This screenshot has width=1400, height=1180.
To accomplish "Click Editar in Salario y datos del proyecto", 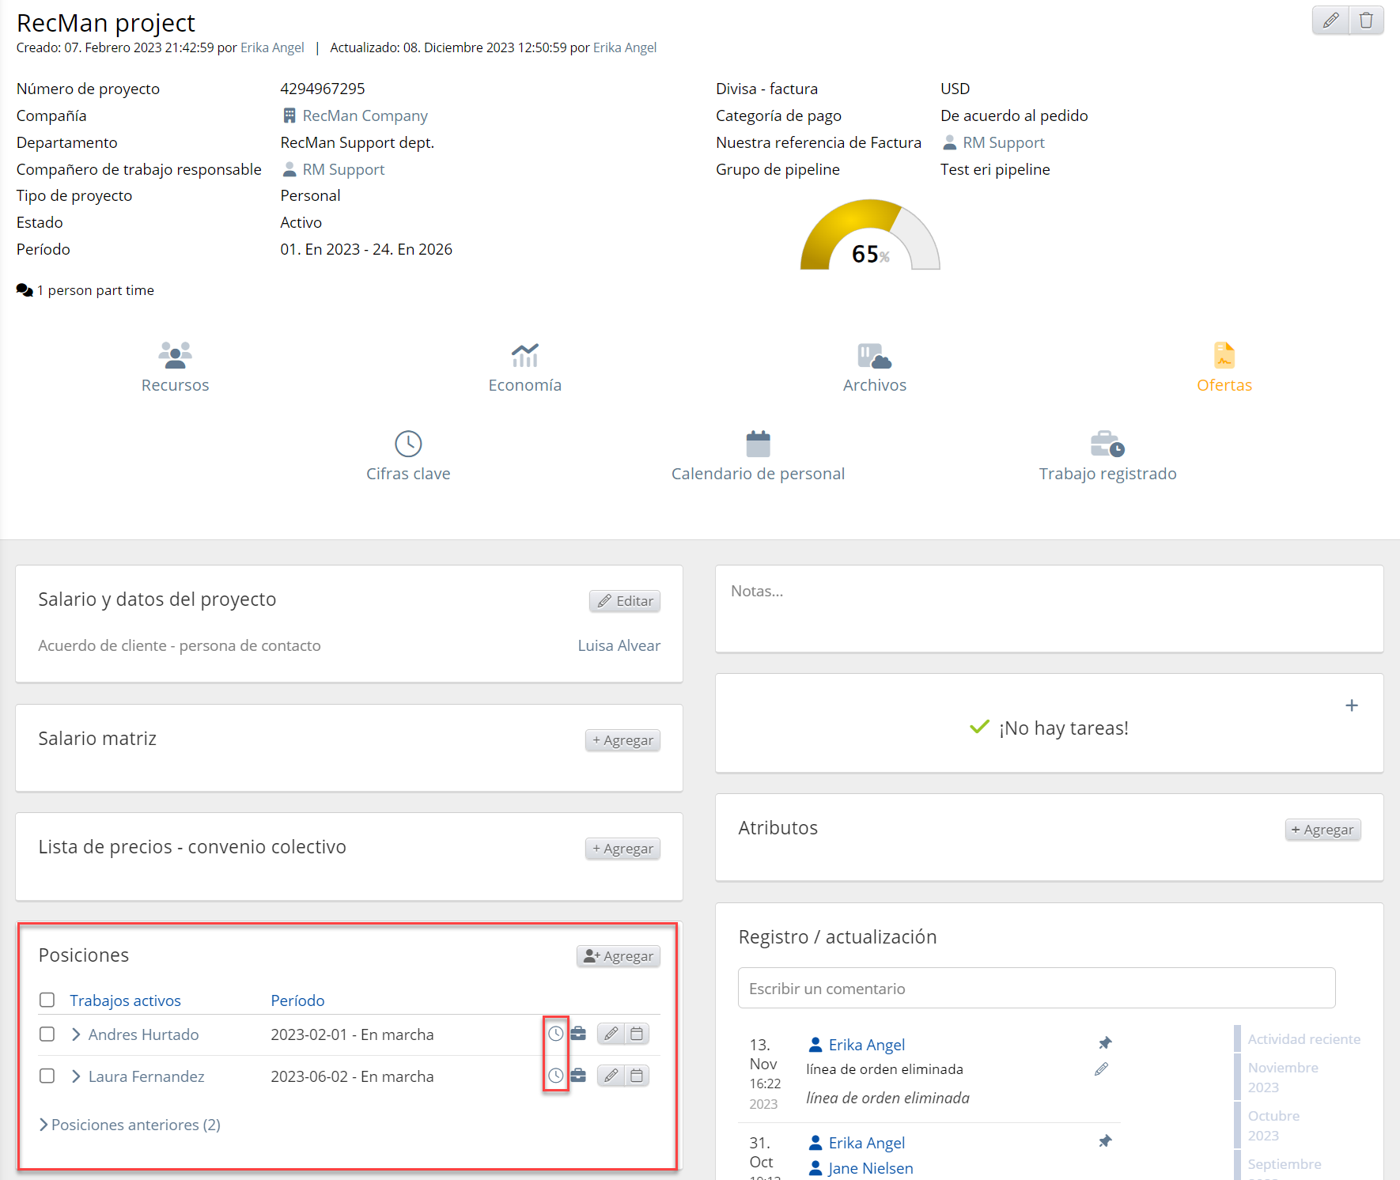I will (625, 601).
